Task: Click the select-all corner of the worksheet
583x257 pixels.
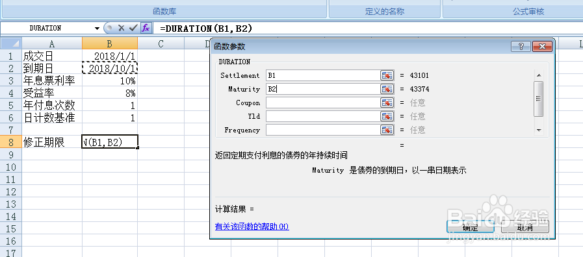Action: 11,43
